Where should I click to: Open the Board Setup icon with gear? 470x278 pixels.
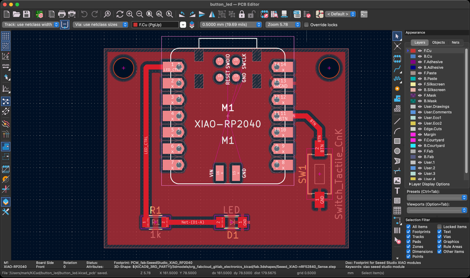point(39,14)
